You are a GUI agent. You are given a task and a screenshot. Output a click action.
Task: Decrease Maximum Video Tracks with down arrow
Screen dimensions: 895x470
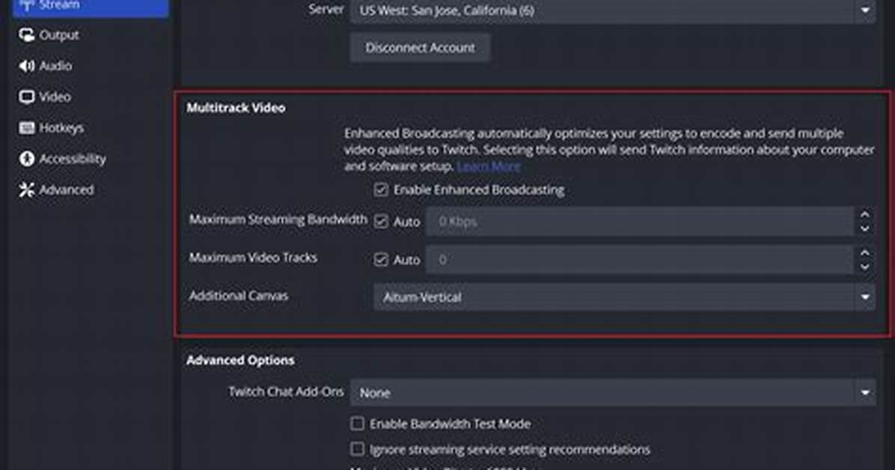click(x=865, y=266)
